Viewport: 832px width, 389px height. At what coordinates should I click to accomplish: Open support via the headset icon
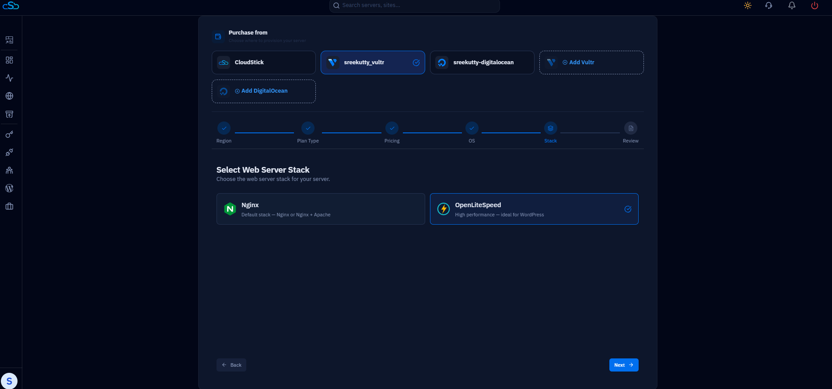pyautogui.click(x=769, y=6)
